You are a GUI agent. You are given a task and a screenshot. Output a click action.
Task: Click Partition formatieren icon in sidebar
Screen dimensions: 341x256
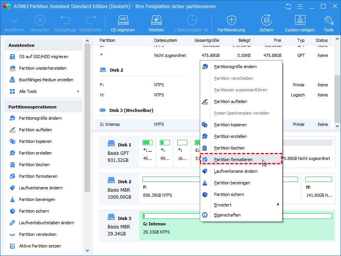click(x=12, y=176)
